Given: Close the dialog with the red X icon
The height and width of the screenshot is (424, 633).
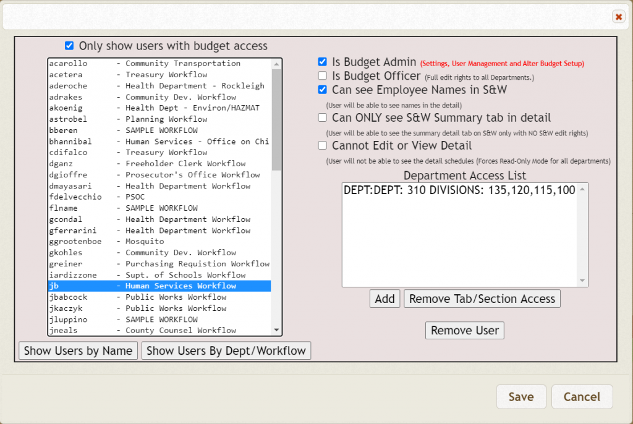Looking at the screenshot, I should tap(618, 17).
